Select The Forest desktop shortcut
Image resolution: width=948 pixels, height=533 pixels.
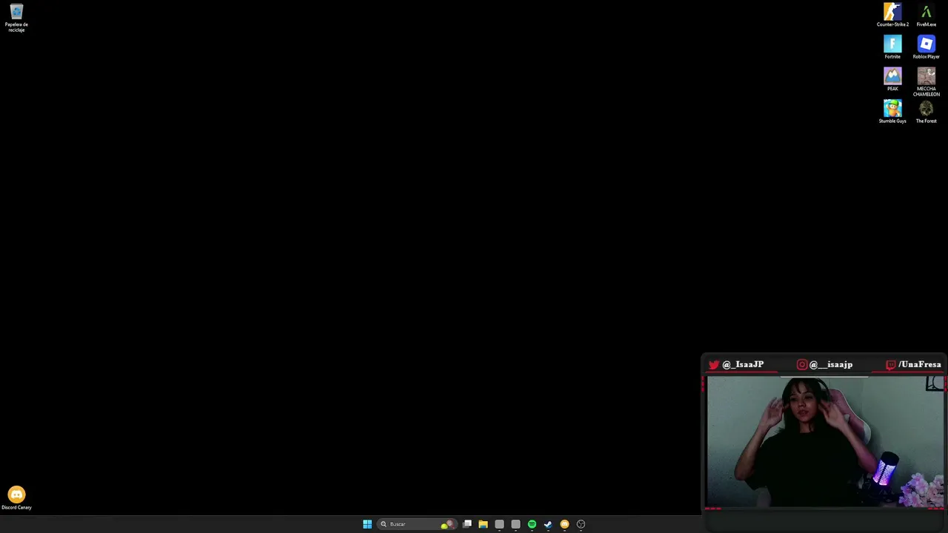pos(926,112)
